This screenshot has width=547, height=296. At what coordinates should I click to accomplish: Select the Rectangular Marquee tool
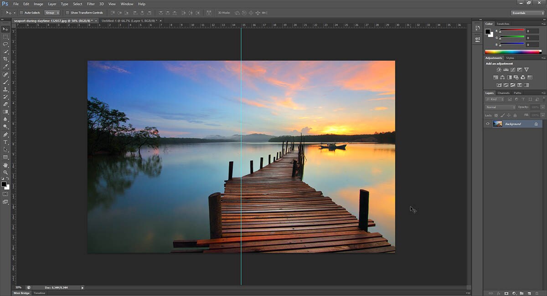[x=5, y=36]
